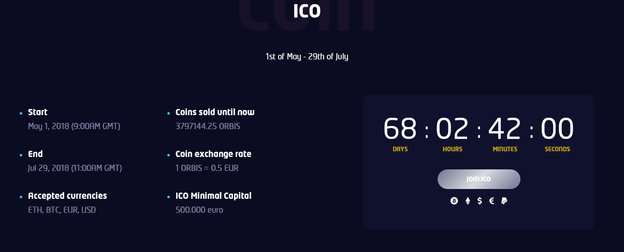Click the PayPal logo icon
Image resolution: width=624 pixels, height=252 pixels.
pos(504,201)
